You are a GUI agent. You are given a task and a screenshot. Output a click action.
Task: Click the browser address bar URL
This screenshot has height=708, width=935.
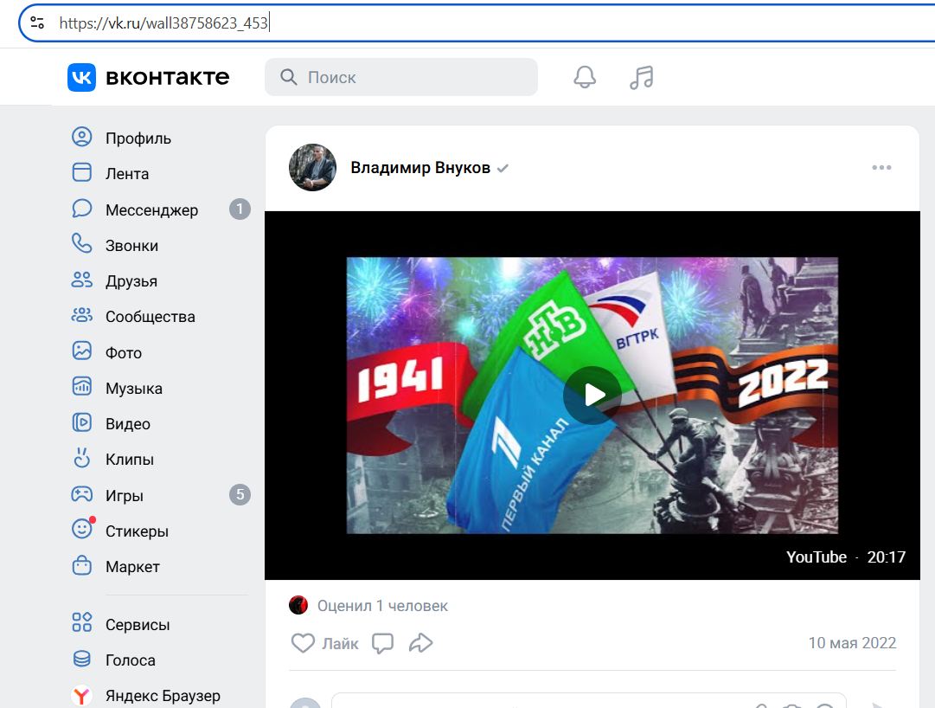[x=163, y=23]
